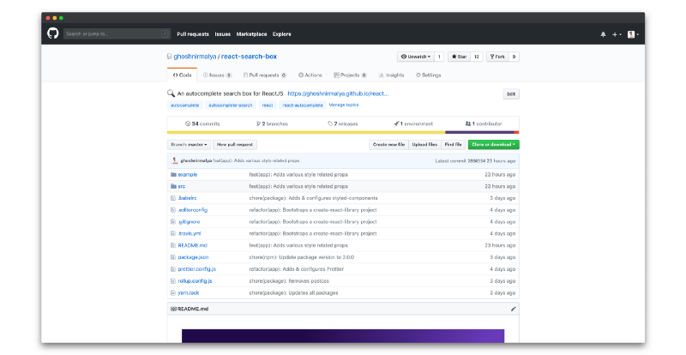Viewport: 686px width, 355px height.
Task: Open the example folder
Action: [x=187, y=174]
